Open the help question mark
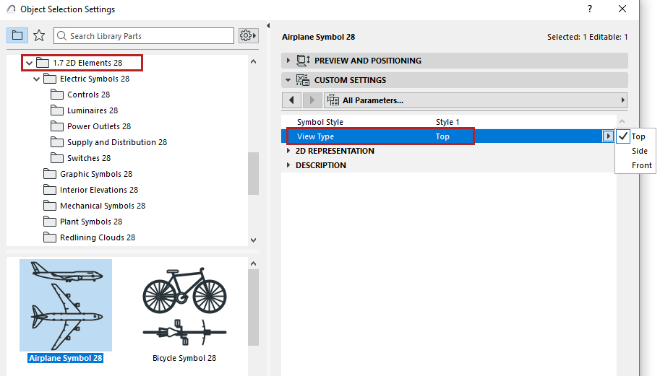 pyautogui.click(x=590, y=9)
